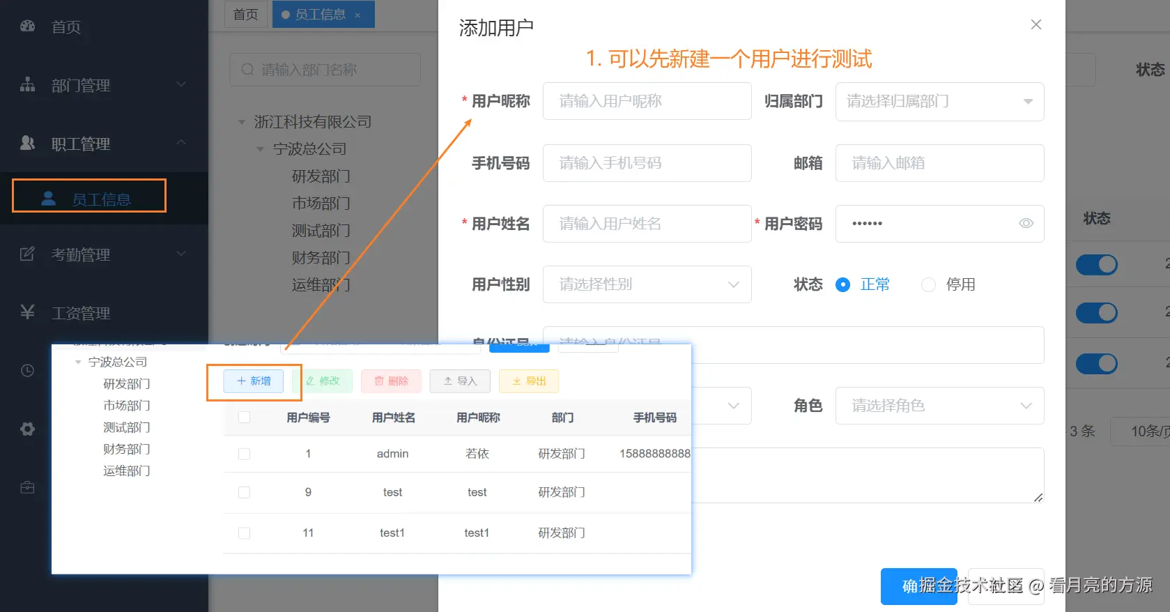Click the 请输入部门名称 search field
This screenshot has height=612, width=1170.
coord(325,70)
